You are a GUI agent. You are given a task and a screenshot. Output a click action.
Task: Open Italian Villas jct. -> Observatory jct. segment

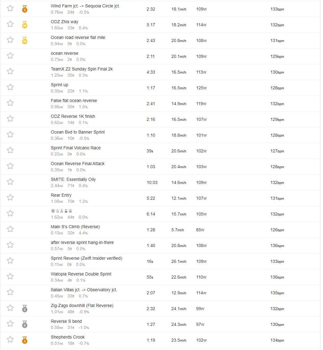click(84, 290)
